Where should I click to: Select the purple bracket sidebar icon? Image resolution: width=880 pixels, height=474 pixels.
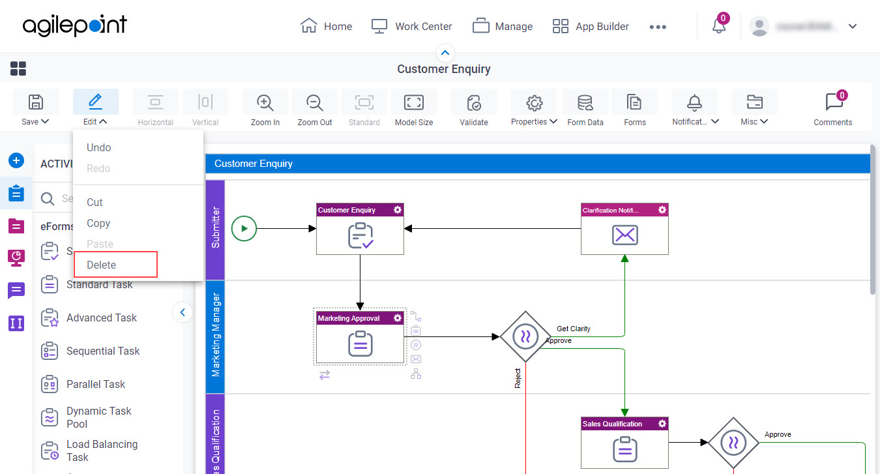click(16, 323)
